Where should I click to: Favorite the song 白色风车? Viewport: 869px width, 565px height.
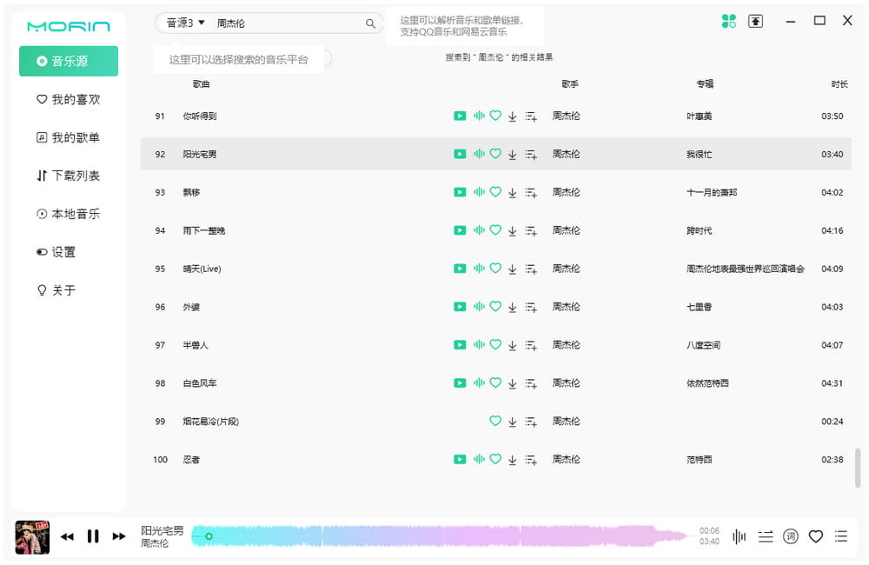[495, 383]
